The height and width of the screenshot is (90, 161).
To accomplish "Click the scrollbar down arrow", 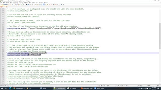I will pyautogui.click(x=160, y=83).
